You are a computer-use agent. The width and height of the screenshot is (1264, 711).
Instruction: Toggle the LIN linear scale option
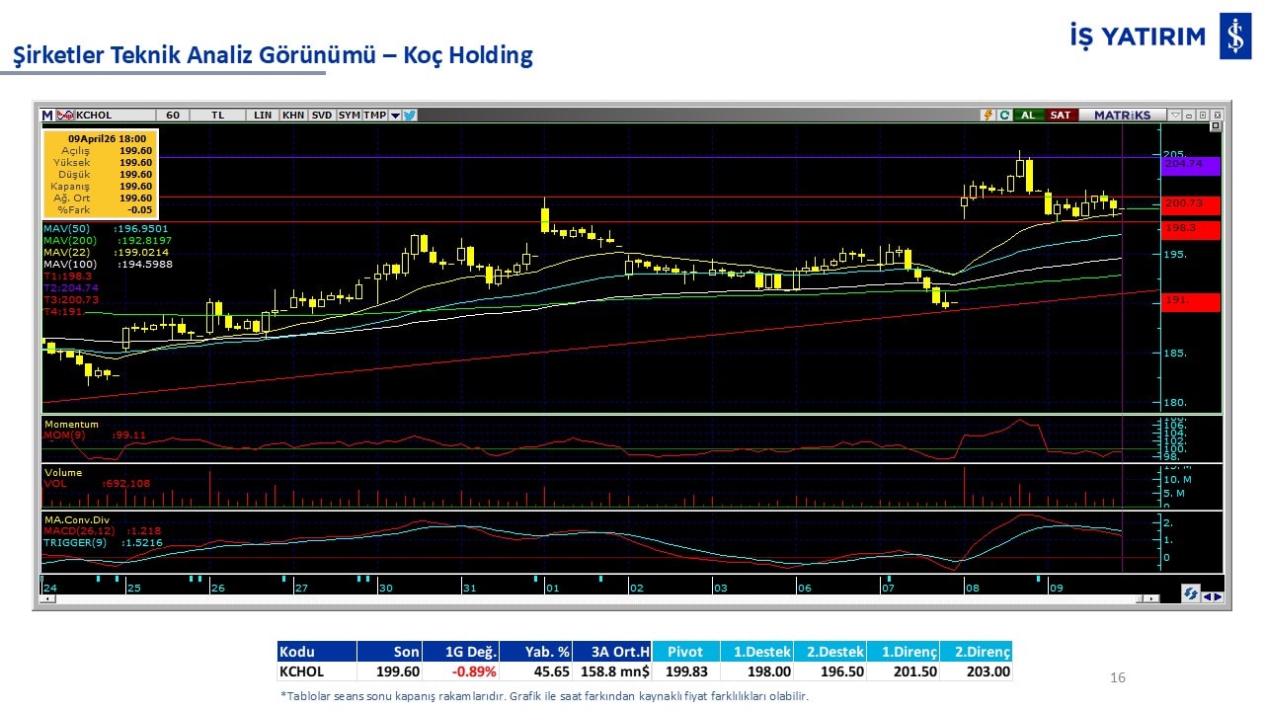click(263, 115)
